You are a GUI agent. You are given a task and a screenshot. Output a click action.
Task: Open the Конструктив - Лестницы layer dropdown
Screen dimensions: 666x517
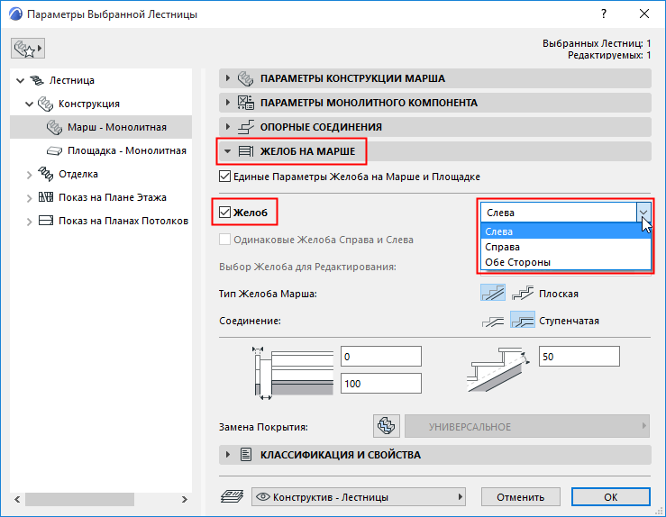pyautogui.click(x=359, y=496)
